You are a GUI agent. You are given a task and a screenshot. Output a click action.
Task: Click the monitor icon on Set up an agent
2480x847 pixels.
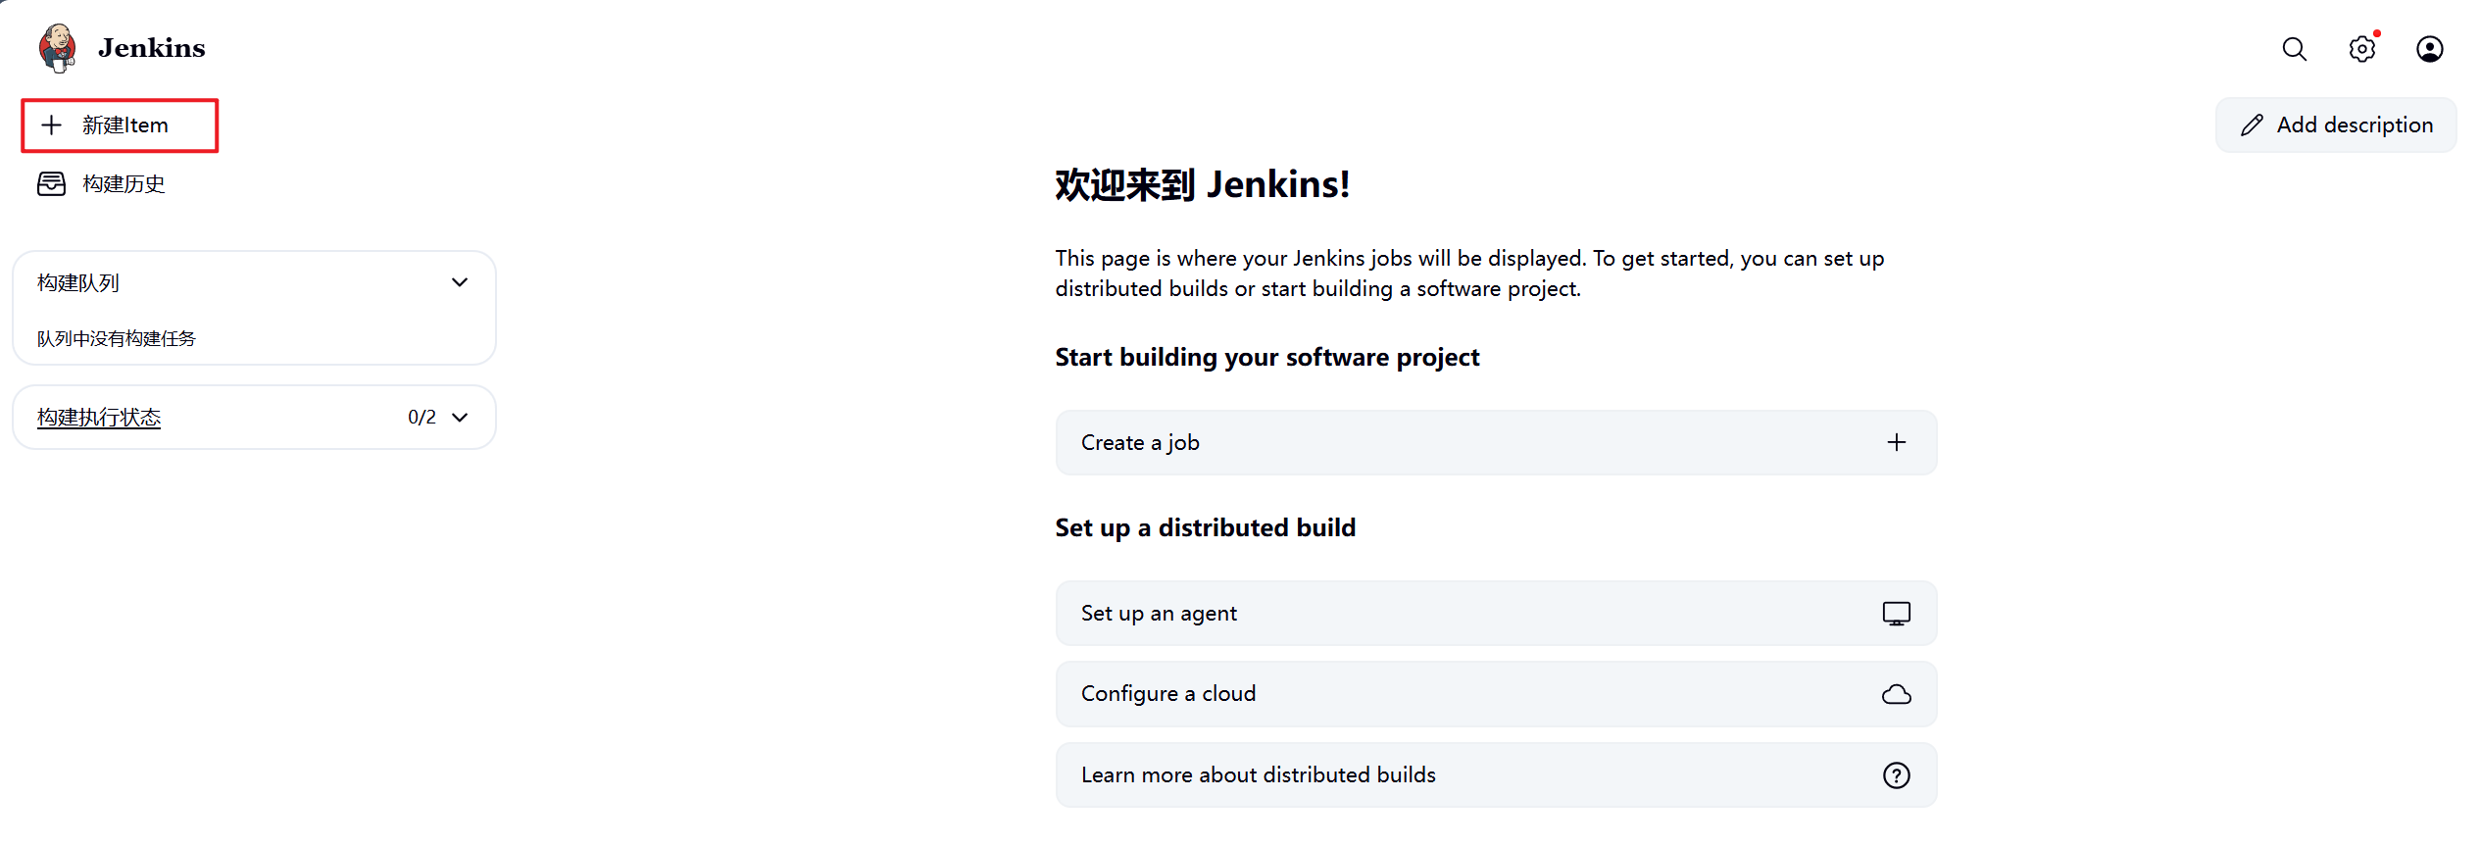click(x=1896, y=614)
